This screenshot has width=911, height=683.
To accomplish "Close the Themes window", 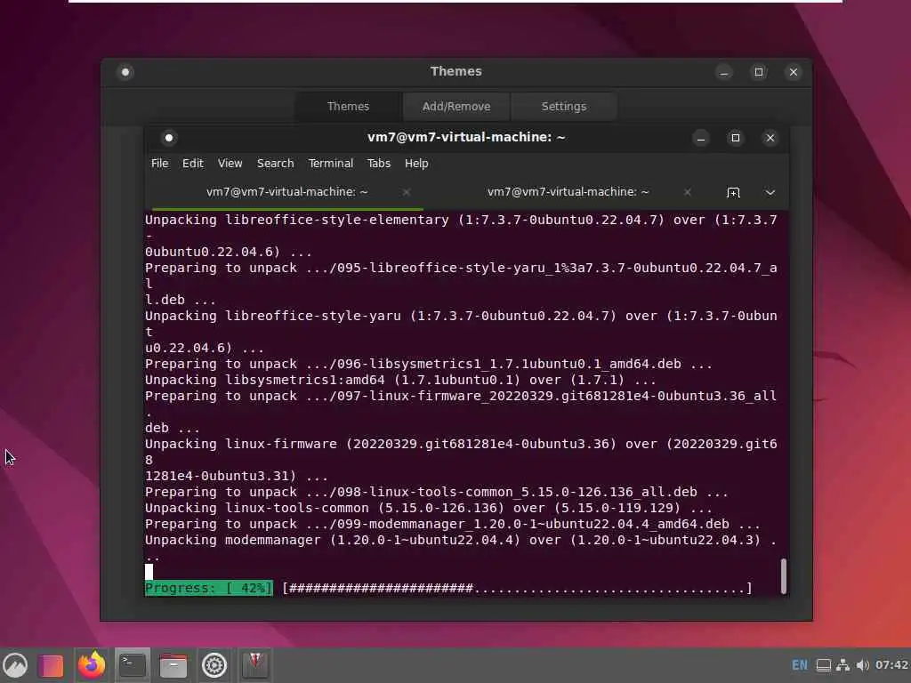I will 794,73.
